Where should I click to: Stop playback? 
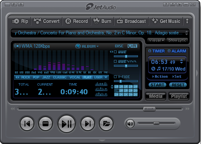pyautogui.click(x=46, y=123)
